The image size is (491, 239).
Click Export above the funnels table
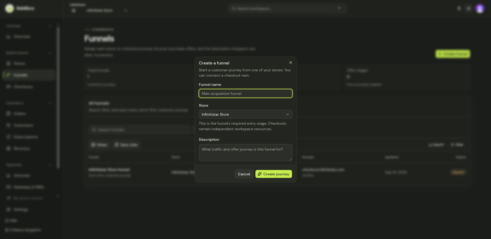(436, 145)
